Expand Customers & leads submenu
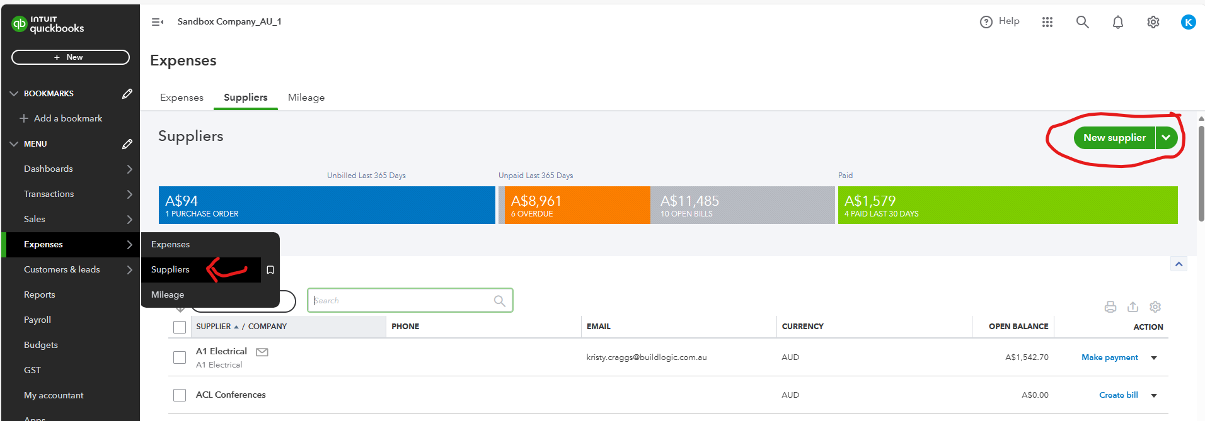 (129, 269)
